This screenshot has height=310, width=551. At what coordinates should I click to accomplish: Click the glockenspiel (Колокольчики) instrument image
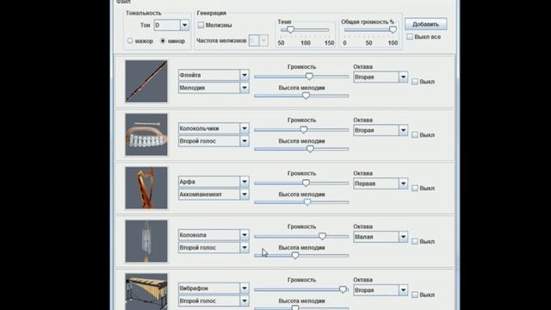(146, 134)
